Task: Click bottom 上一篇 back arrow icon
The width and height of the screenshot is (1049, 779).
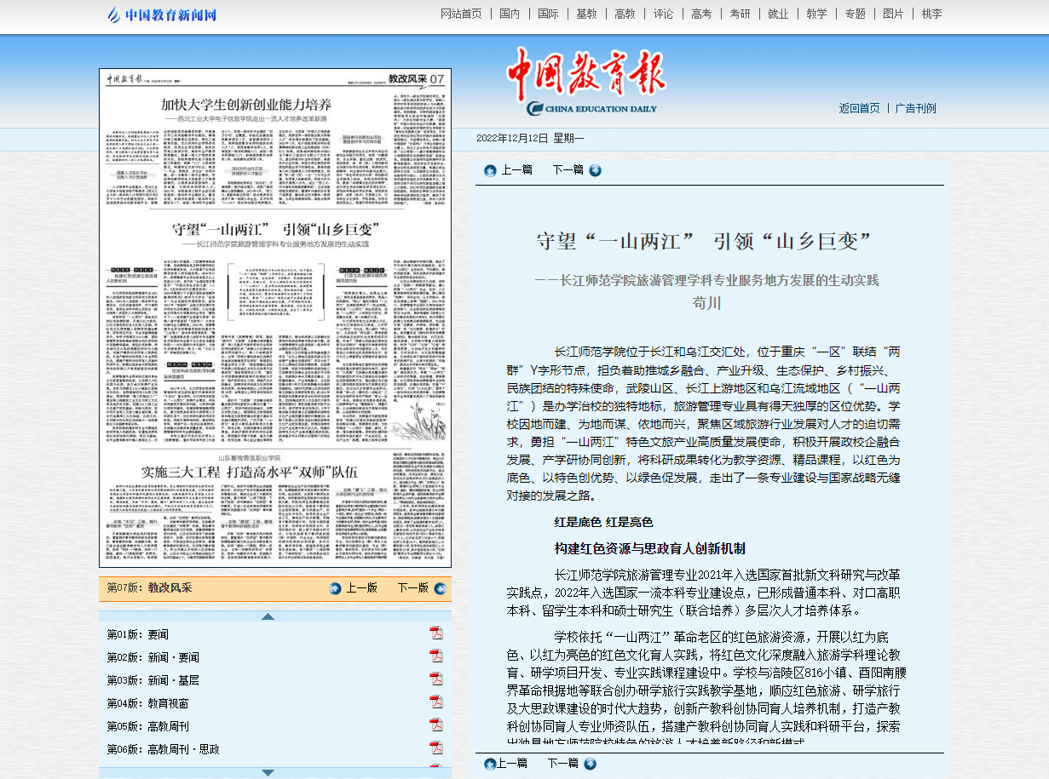Action: coord(490,764)
